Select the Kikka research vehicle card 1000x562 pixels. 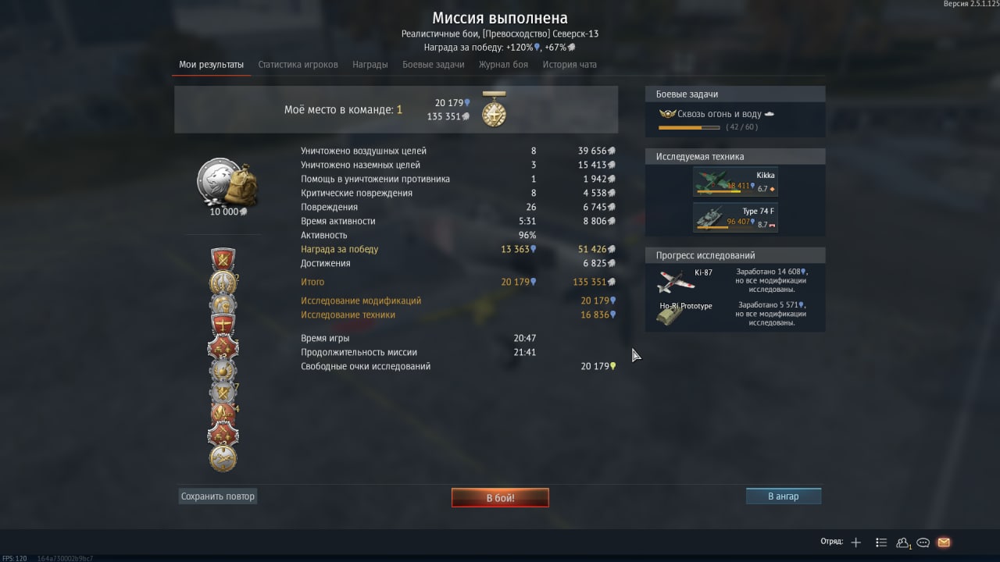pyautogui.click(x=735, y=182)
